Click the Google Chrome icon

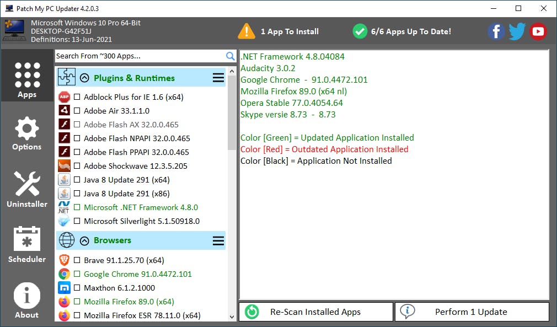(65, 274)
